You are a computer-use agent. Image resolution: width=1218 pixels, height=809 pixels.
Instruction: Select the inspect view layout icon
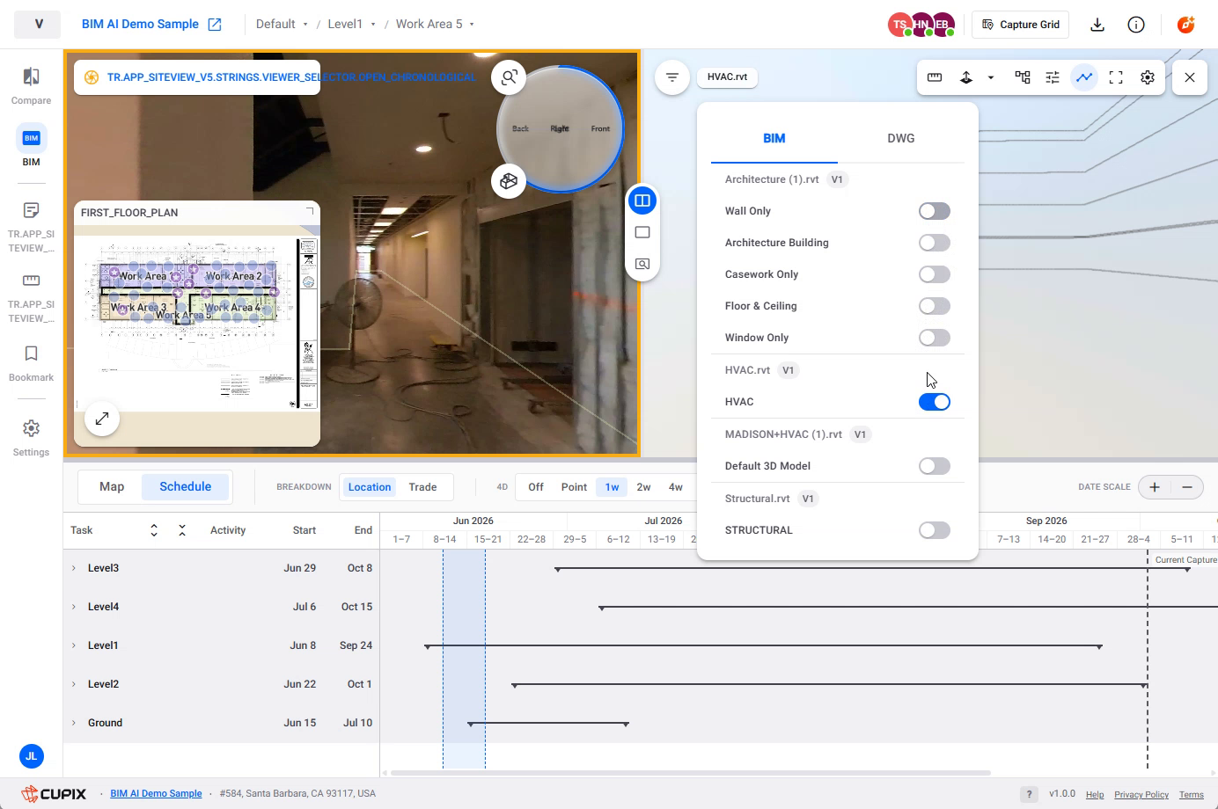[x=642, y=264]
